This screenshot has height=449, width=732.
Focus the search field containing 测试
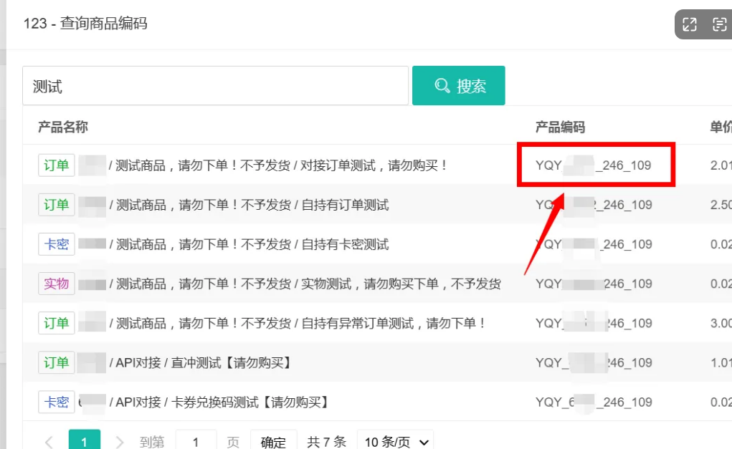point(215,86)
